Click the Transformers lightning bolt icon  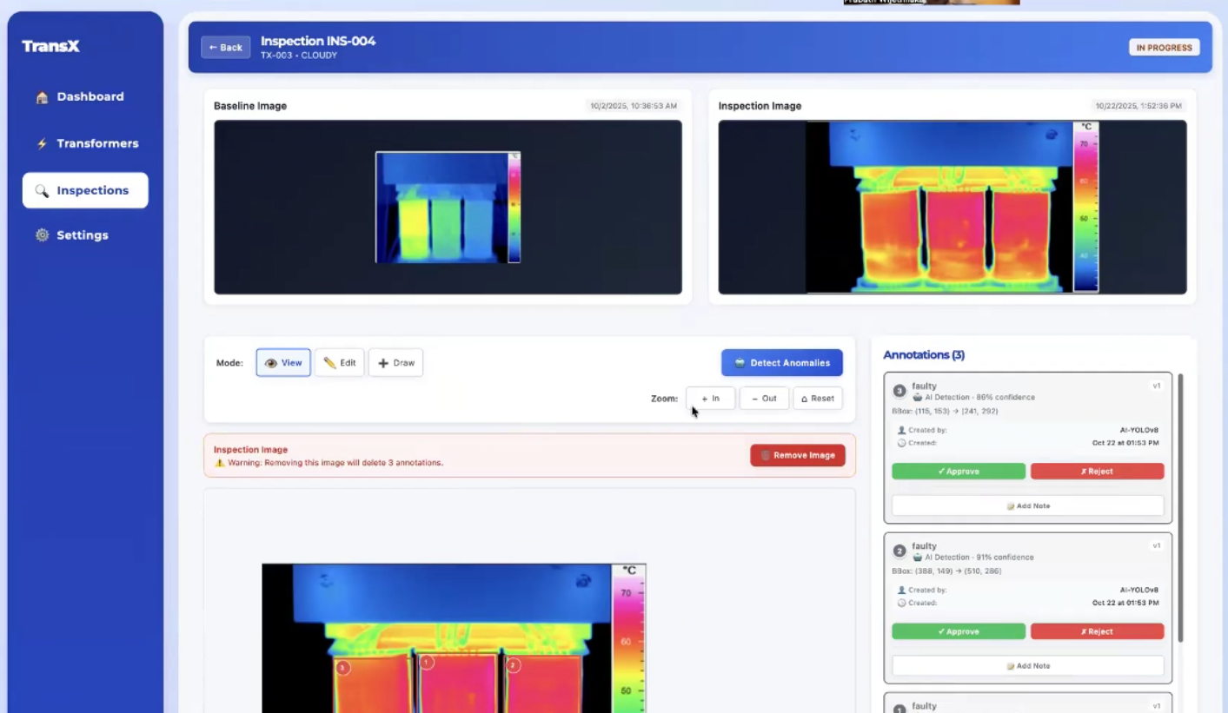point(42,144)
